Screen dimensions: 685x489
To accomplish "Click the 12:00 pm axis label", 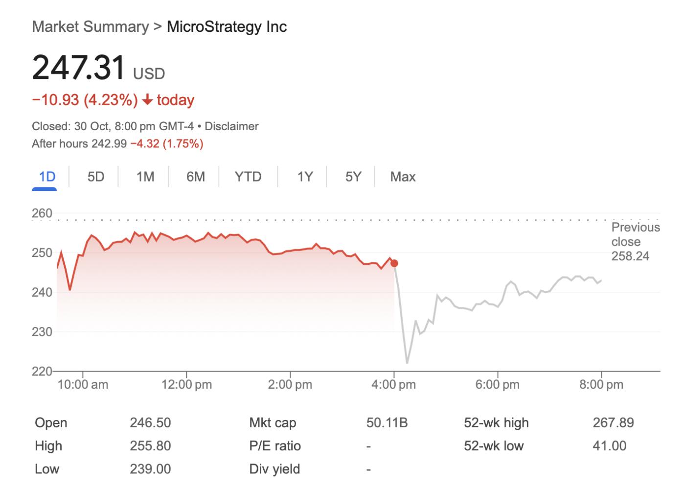I will point(186,385).
